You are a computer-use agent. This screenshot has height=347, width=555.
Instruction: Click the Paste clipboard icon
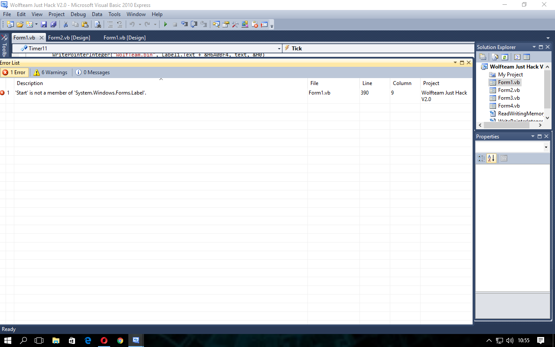85,24
